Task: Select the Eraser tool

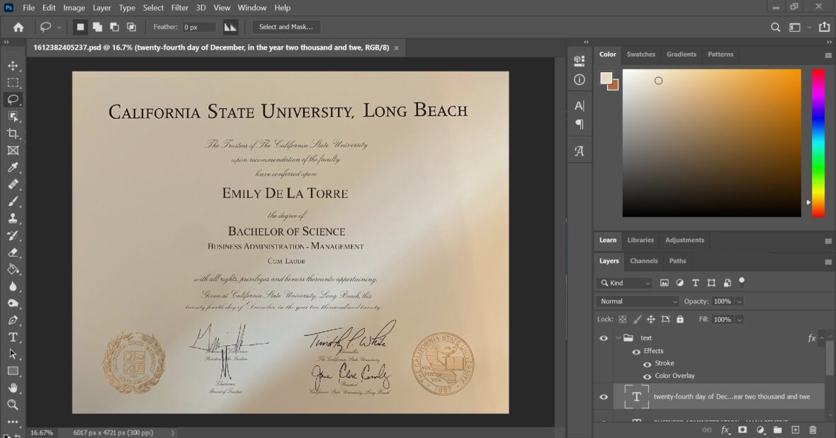Action: [x=13, y=253]
